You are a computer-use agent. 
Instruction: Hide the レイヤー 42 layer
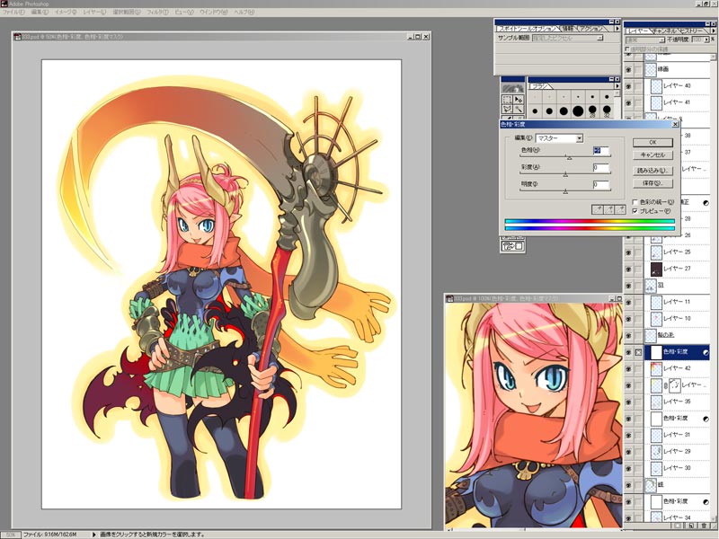(x=628, y=369)
